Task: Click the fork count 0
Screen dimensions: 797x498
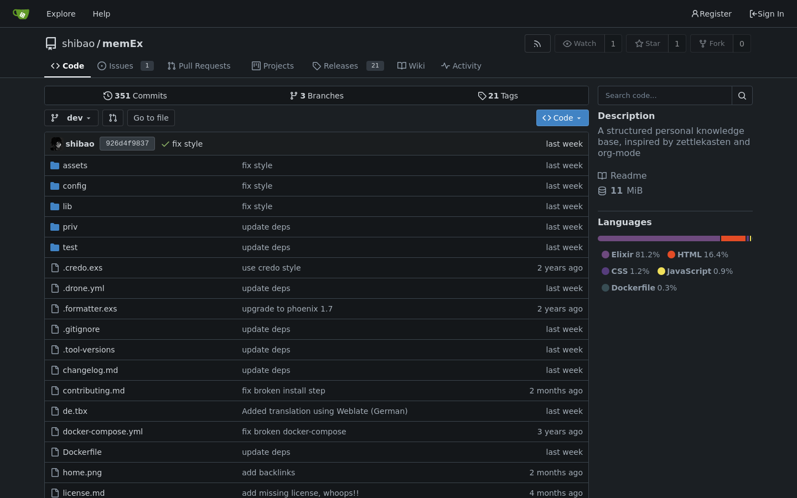Action: point(742,44)
